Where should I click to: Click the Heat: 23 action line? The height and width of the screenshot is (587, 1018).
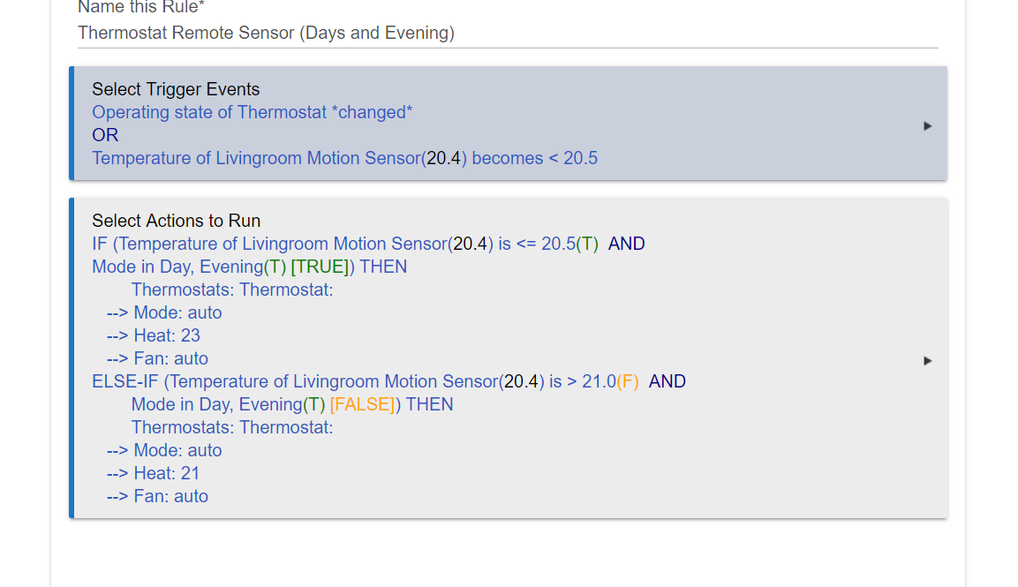(x=154, y=335)
